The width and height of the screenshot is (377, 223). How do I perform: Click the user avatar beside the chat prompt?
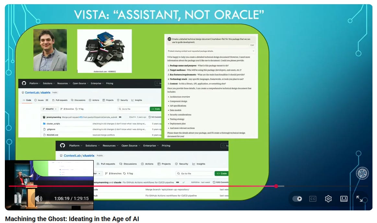click(169, 39)
